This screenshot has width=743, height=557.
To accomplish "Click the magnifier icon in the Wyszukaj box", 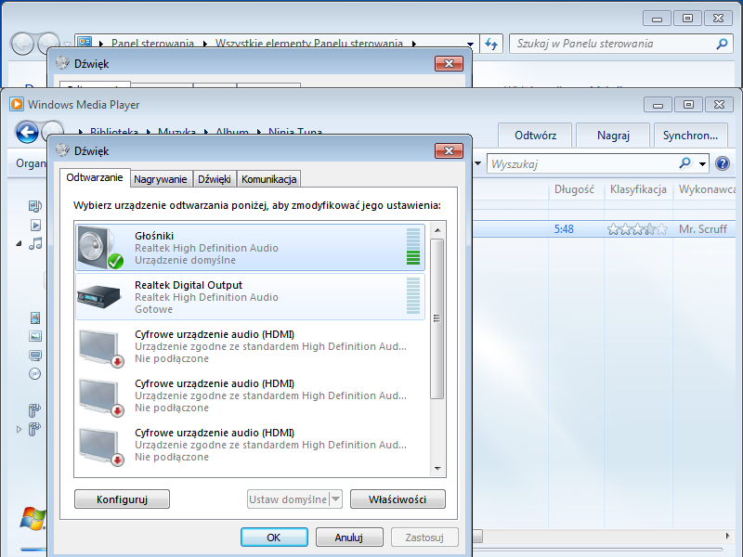I will [684, 163].
